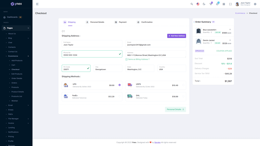The height and width of the screenshot is (146, 260).
Task: Toggle Same as Billing Address checkbox
Action: tap(126, 59)
